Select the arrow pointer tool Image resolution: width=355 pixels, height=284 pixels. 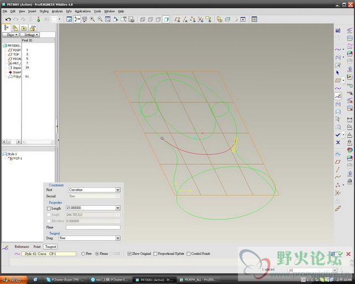(x=338, y=73)
